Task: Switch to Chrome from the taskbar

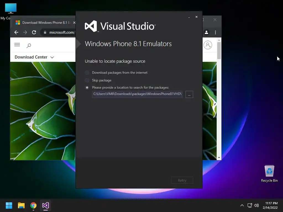Action: click(x=33, y=205)
